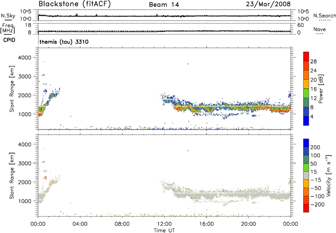This screenshot has width=336, height=233.
Task: Click the Power [dB] colorbar title
Action: tap(321, 89)
